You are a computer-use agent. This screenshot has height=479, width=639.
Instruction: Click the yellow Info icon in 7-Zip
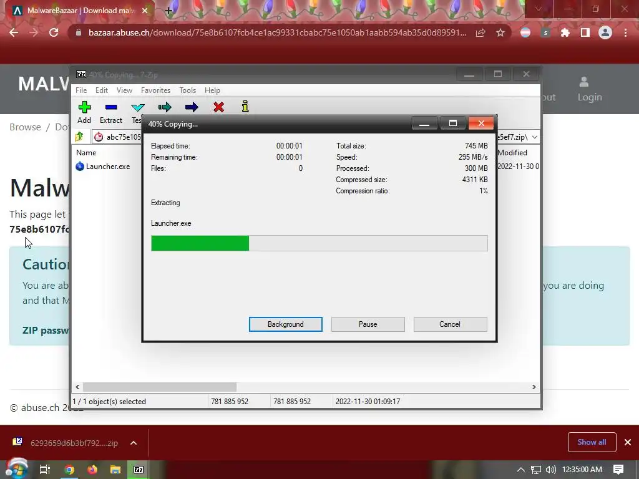point(245,107)
